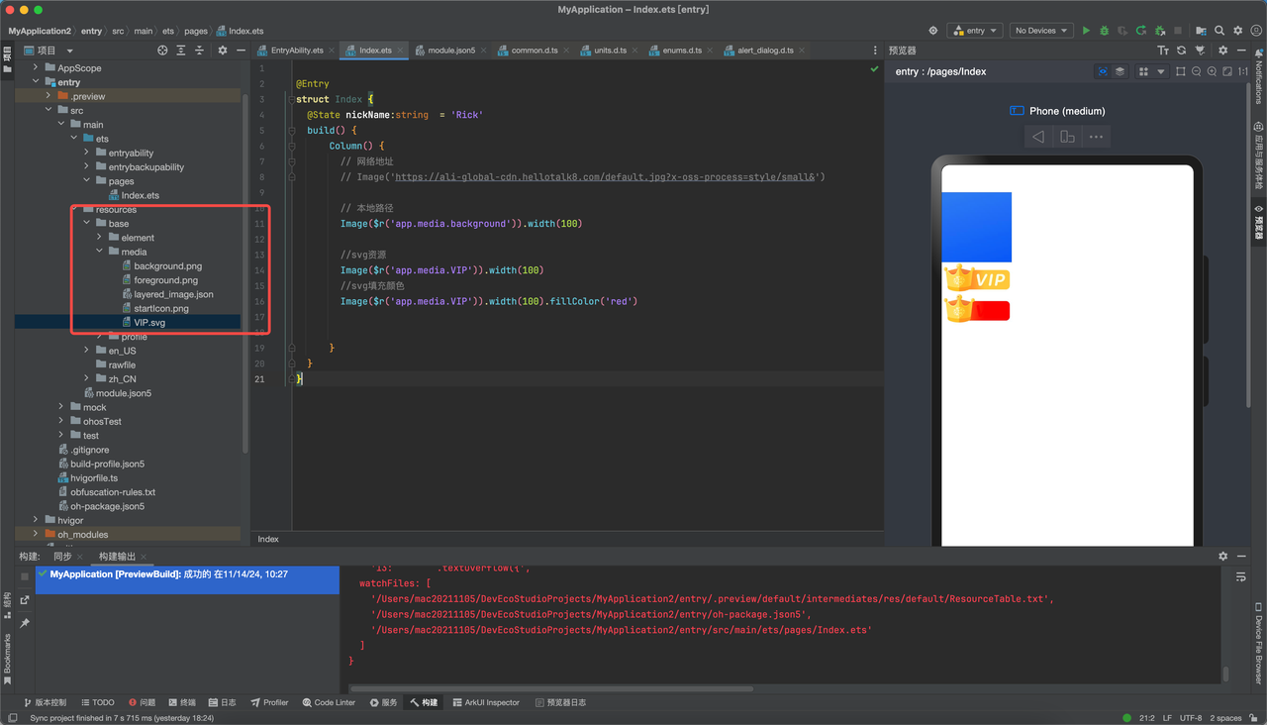
Task: Click the green Debug bug icon
Action: [x=1105, y=31]
